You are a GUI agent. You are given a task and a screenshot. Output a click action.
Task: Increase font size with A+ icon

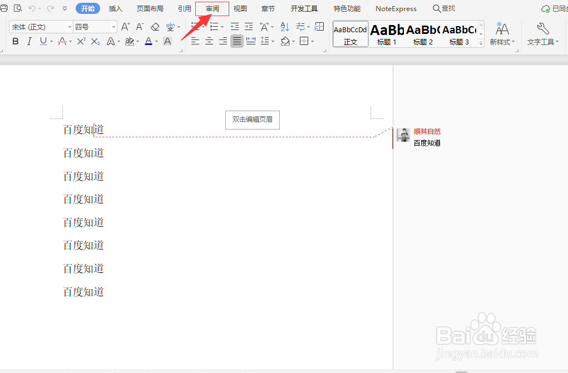[125, 27]
